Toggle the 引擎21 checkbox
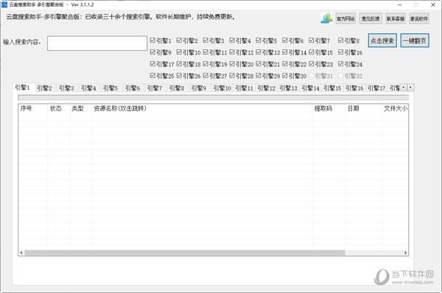This screenshot has height=293, width=442. point(259,64)
